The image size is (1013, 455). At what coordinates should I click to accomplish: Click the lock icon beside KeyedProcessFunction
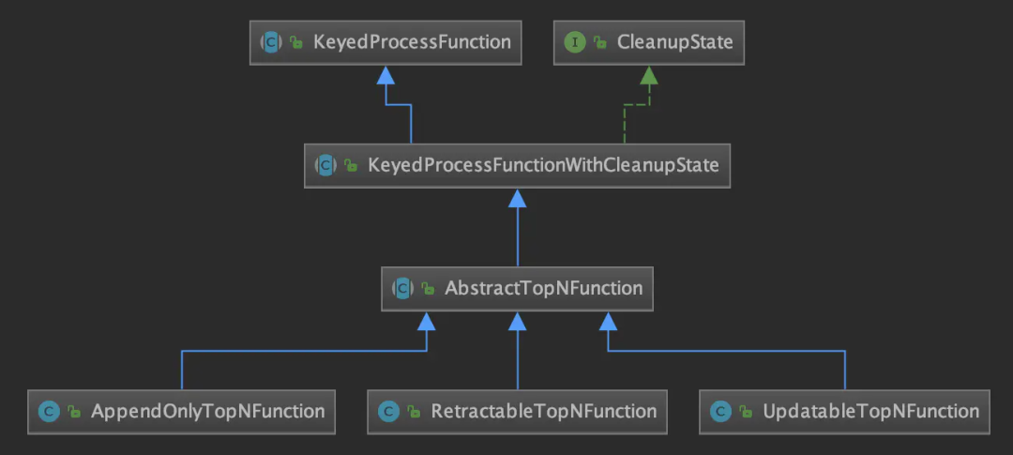(295, 43)
